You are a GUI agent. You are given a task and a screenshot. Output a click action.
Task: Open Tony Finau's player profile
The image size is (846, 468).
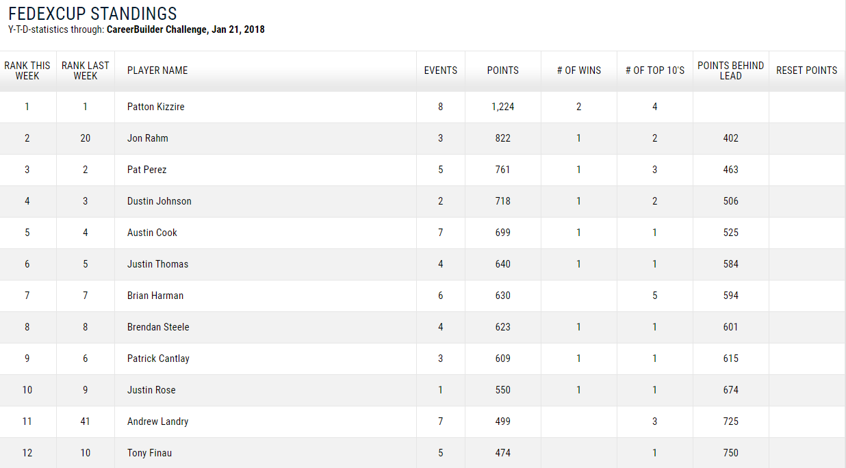tap(150, 453)
